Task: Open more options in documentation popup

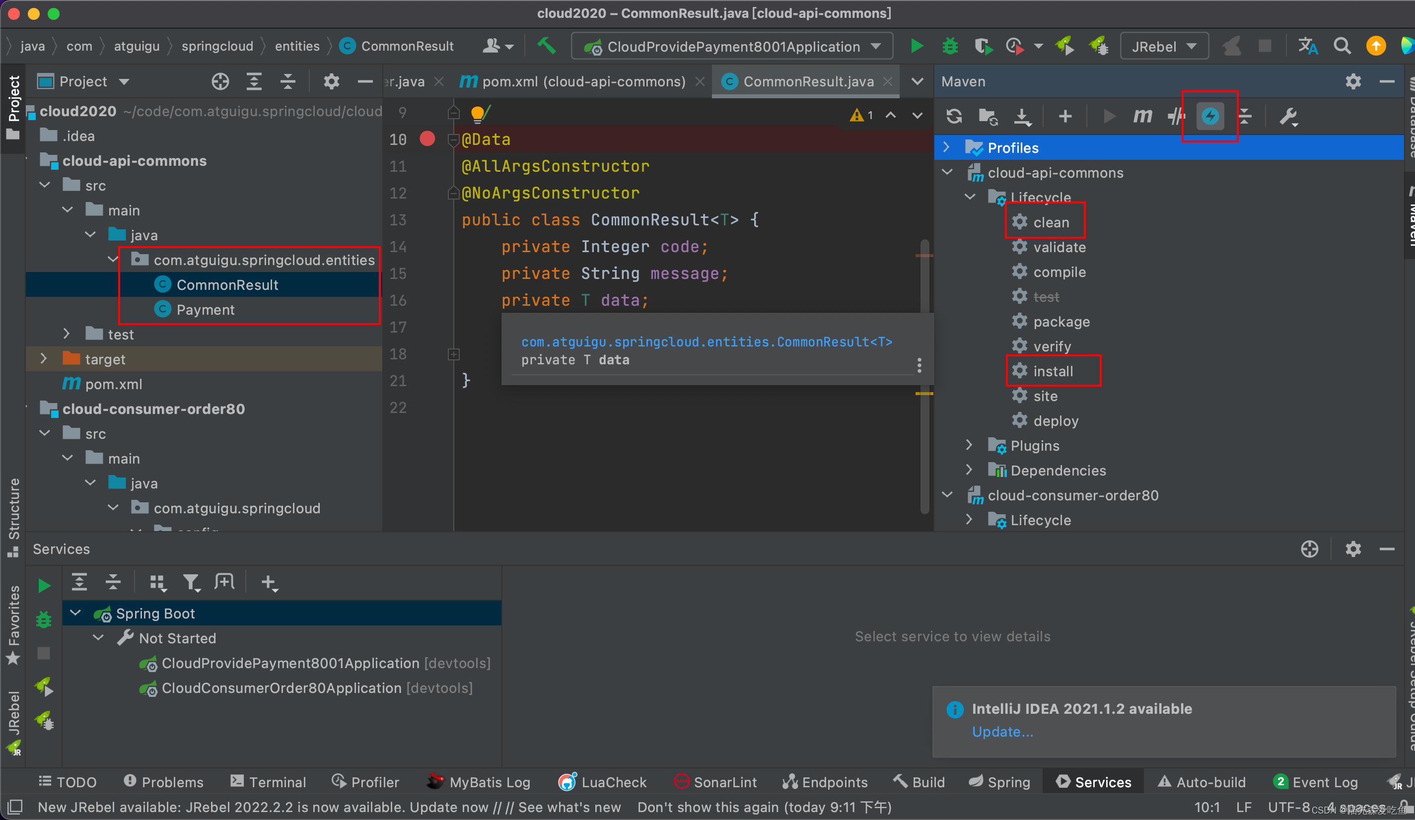Action: (919, 365)
